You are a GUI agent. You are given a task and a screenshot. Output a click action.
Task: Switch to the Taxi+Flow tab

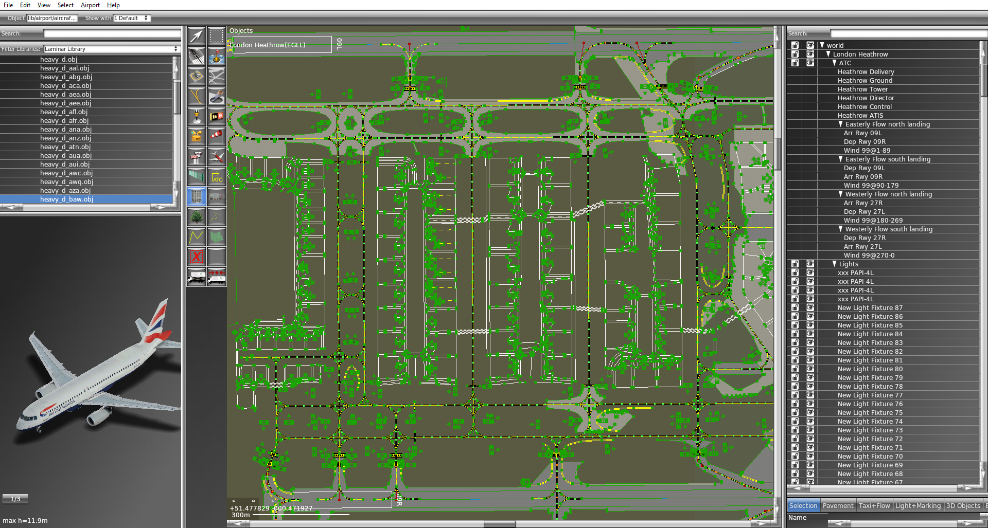click(874, 505)
